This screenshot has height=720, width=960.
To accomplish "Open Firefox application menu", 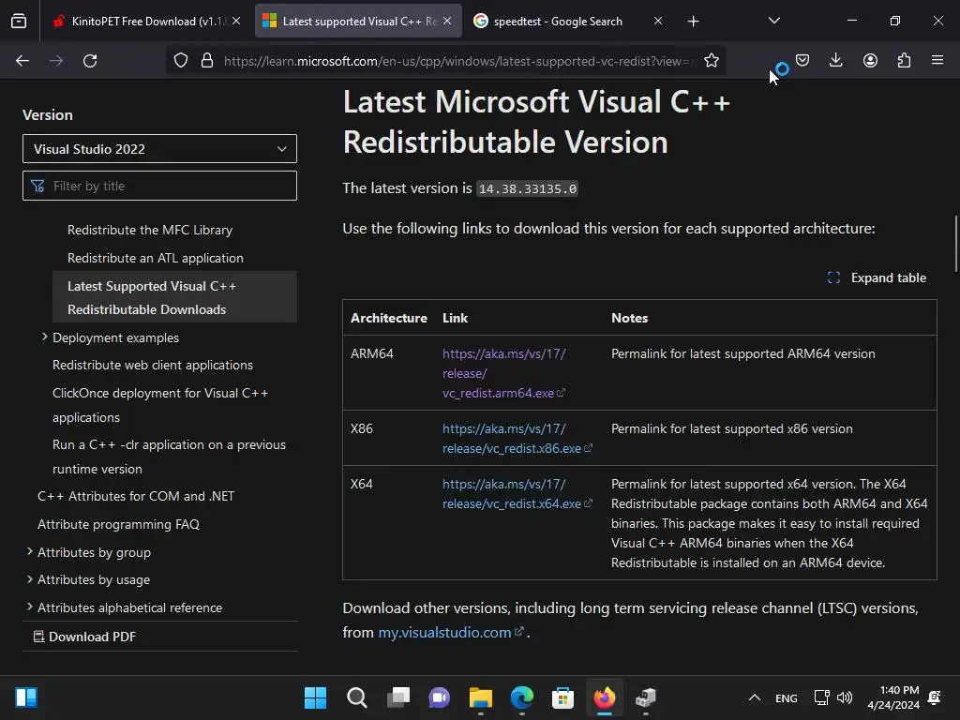I will [x=937, y=60].
